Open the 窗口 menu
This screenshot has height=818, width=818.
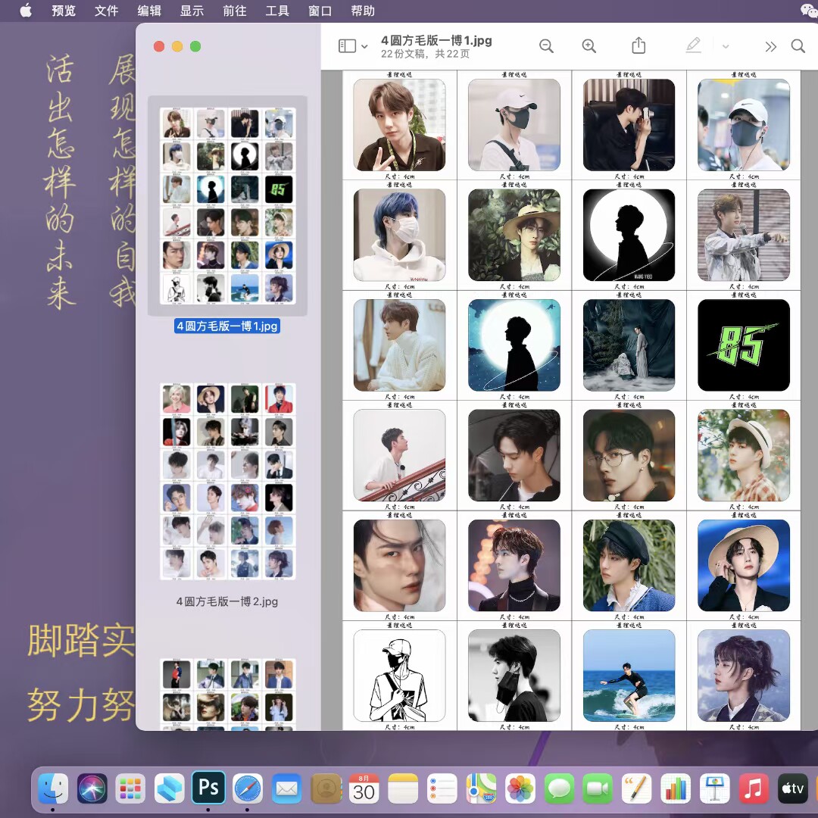coord(320,11)
